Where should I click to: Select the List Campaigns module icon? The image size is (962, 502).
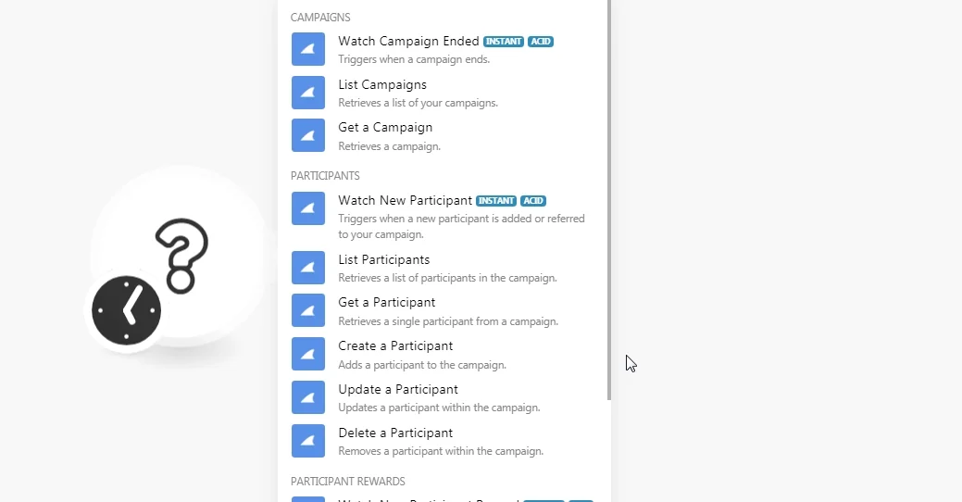[308, 93]
